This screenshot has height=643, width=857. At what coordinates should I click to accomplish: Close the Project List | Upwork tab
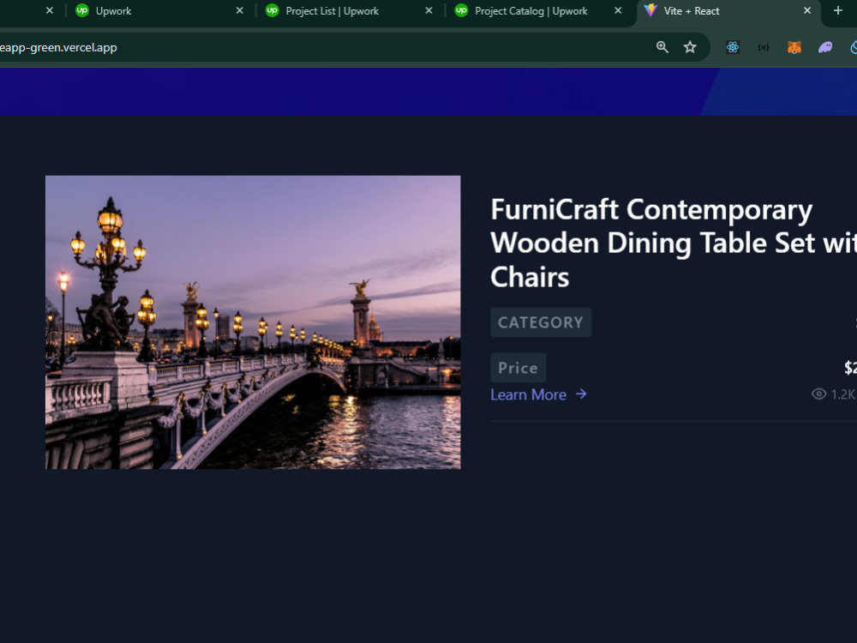[428, 10]
